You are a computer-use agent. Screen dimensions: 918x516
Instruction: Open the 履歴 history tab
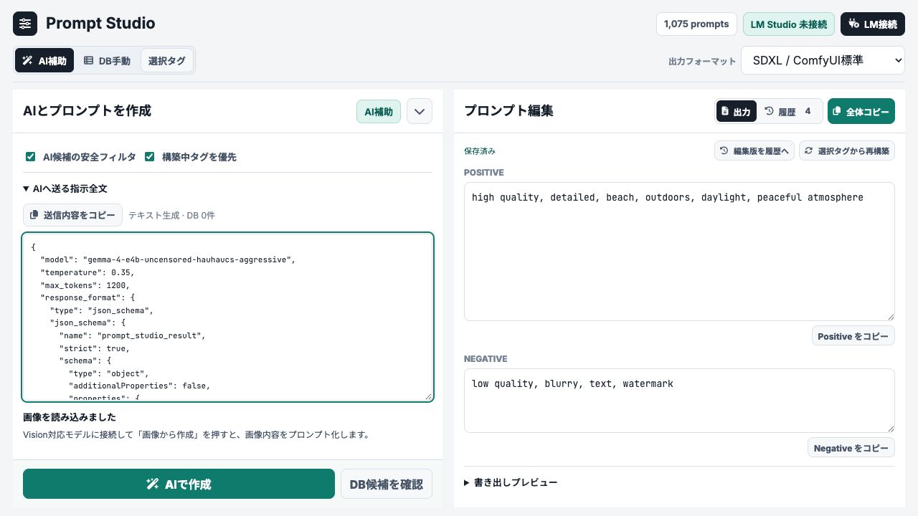788,111
